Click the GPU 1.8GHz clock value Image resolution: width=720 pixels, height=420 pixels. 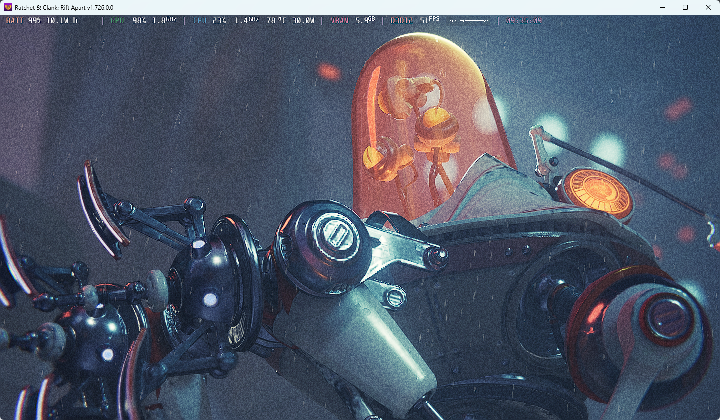(x=164, y=20)
